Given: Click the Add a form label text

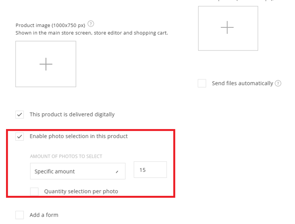Looking at the screenshot, I should 44,215.
